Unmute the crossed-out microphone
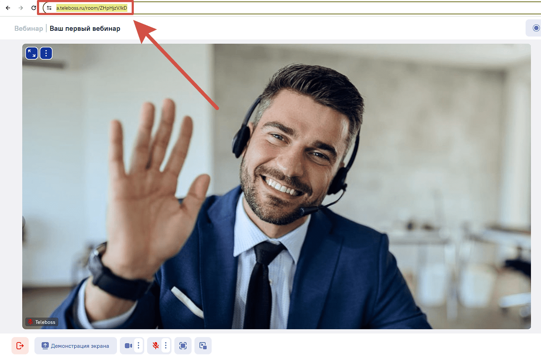 point(155,346)
